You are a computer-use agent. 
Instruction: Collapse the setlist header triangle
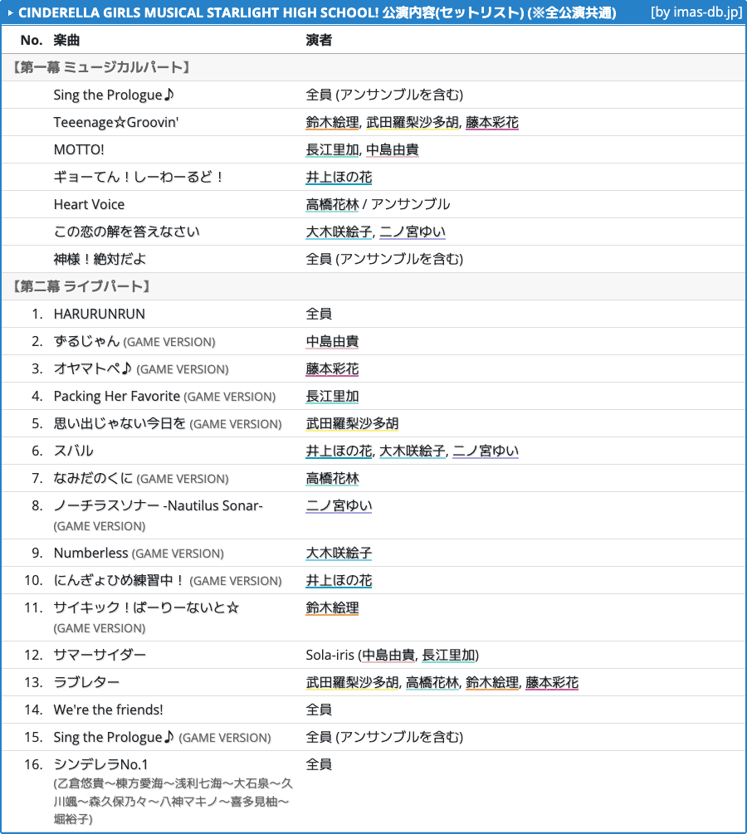click(10, 12)
